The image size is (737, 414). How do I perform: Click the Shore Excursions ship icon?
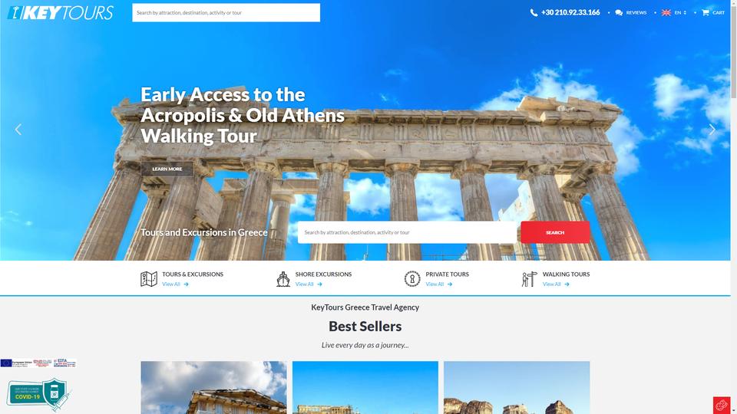(283, 279)
